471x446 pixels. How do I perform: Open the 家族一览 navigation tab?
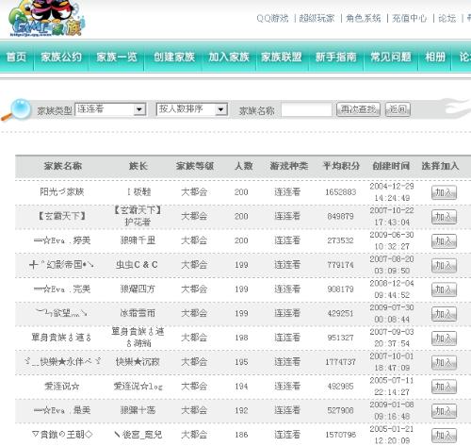pos(117,57)
